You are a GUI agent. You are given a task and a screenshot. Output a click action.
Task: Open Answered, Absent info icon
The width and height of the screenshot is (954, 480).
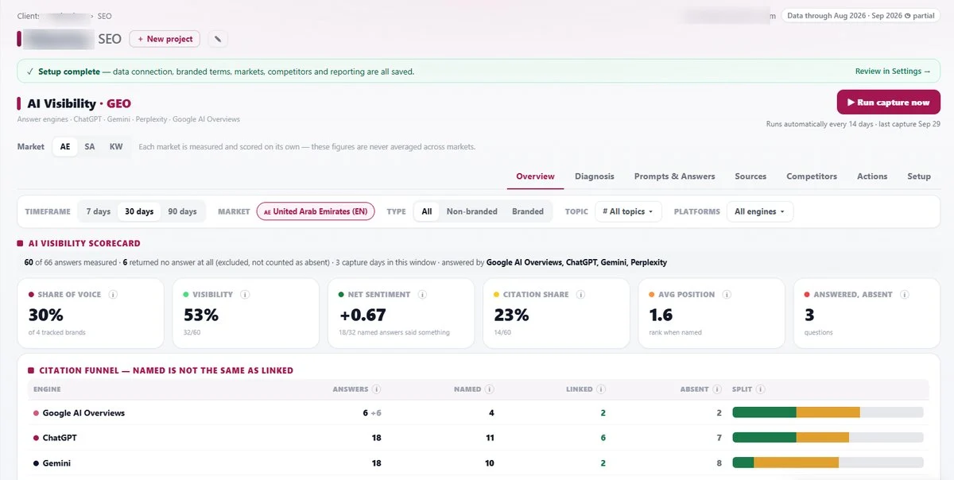click(904, 294)
